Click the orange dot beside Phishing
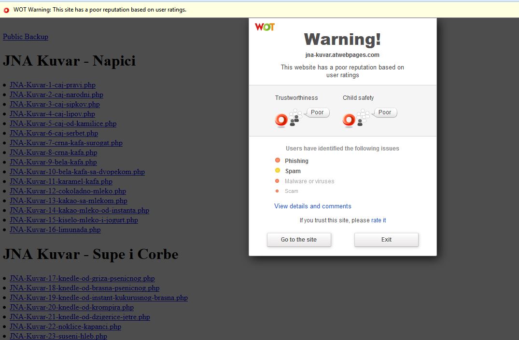This screenshot has height=340, width=519. tap(278, 161)
